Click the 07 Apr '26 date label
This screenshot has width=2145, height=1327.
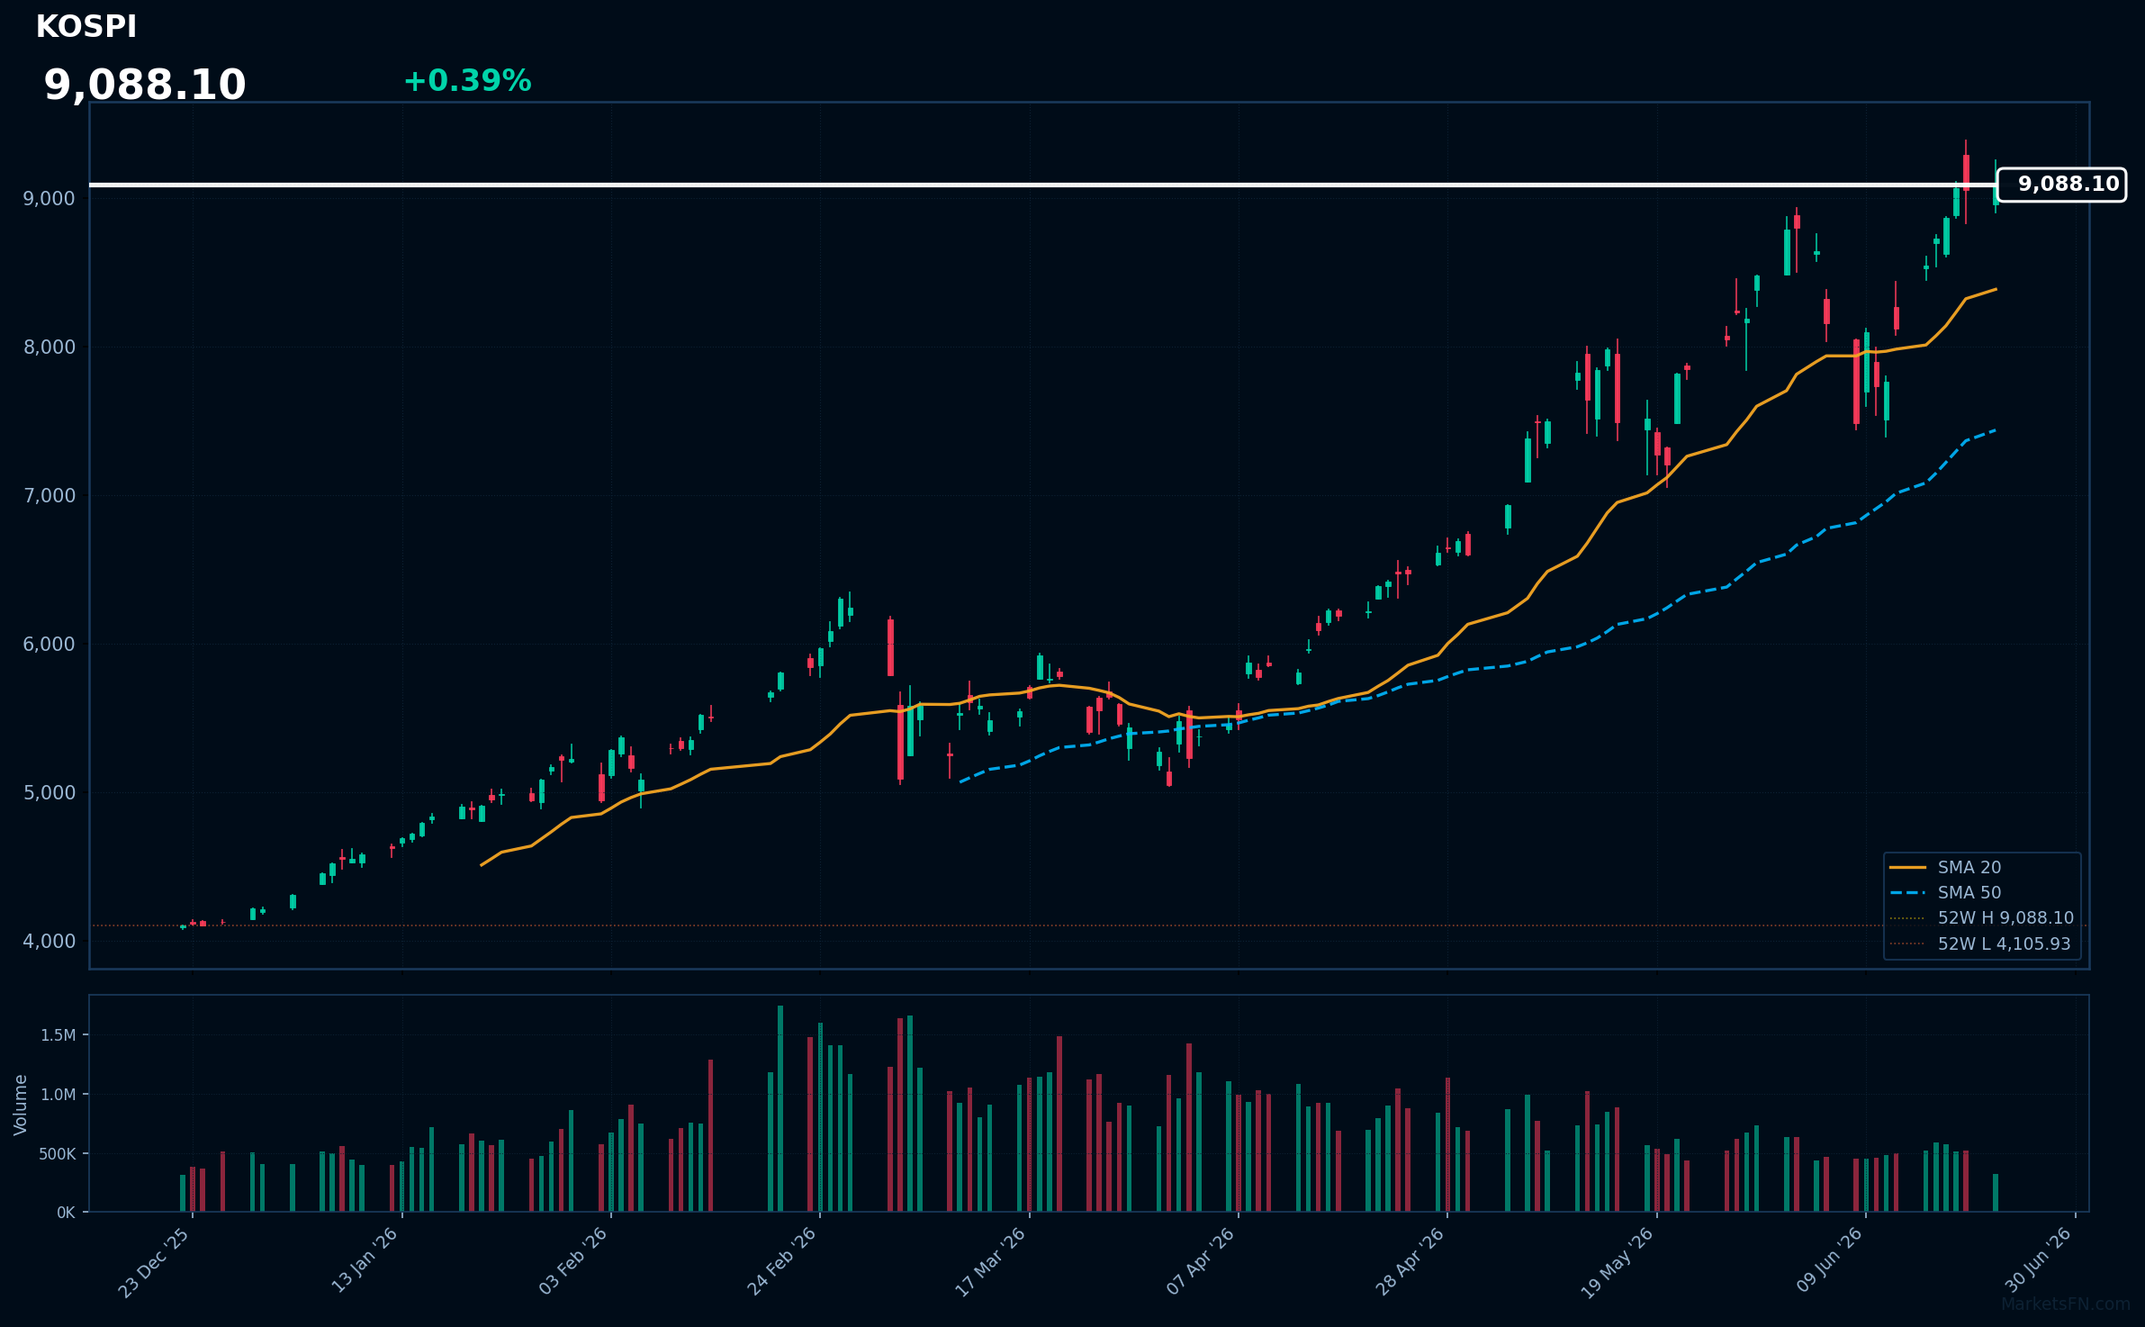[x=1200, y=1261]
